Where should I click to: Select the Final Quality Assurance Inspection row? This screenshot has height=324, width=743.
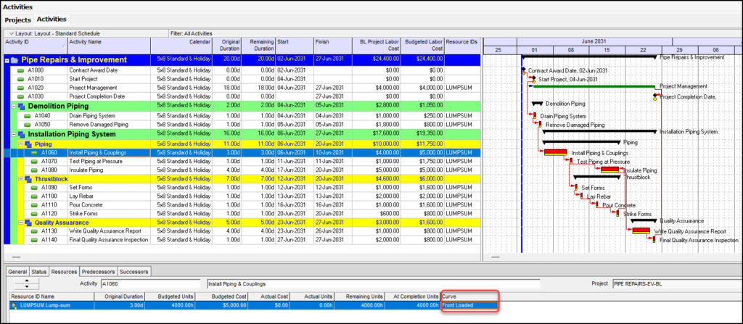point(241,240)
